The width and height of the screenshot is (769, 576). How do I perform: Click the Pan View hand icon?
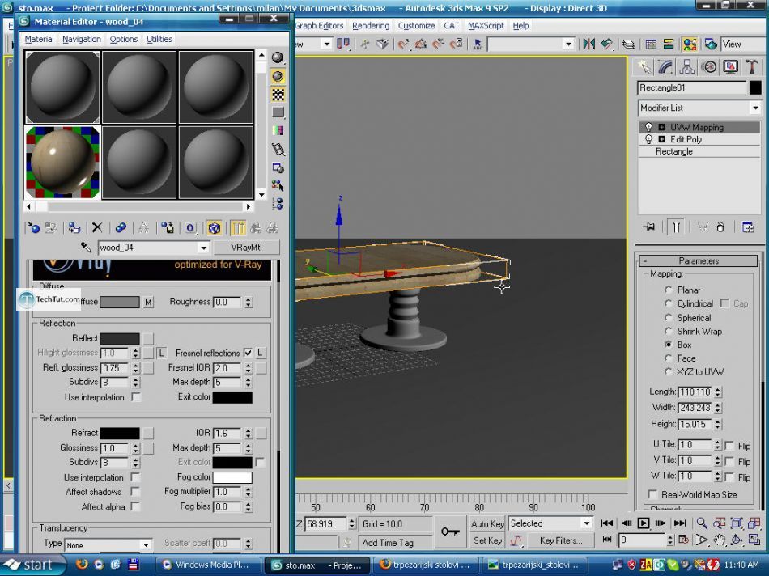[719, 540]
